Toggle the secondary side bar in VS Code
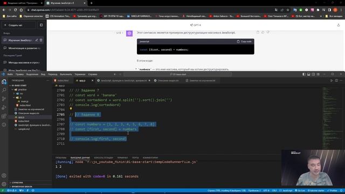This screenshot has width=345, height=194. 313,74
